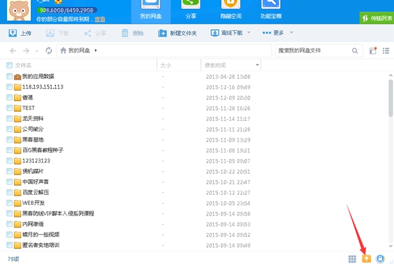Check the box for 黑客基地 folder
394x265 pixels.
pos(10,139)
